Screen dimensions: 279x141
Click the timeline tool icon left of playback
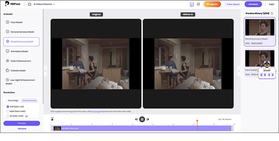click(52, 119)
